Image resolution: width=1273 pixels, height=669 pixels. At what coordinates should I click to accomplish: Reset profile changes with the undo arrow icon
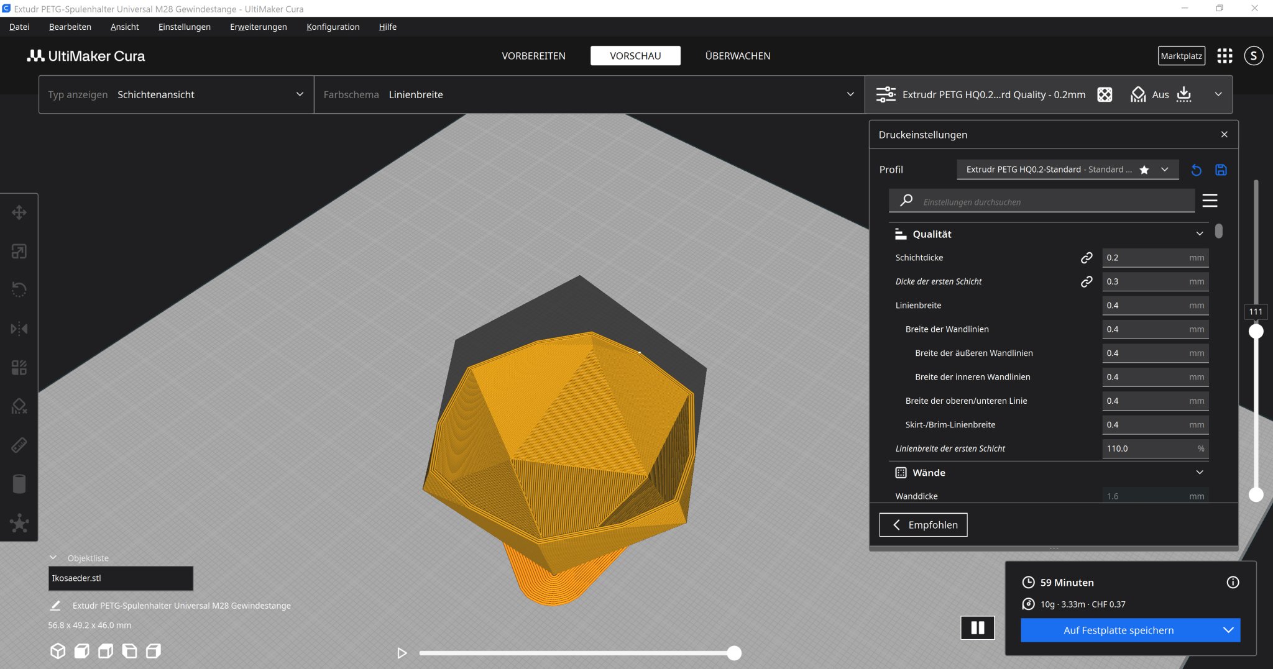tap(1196, 170)
